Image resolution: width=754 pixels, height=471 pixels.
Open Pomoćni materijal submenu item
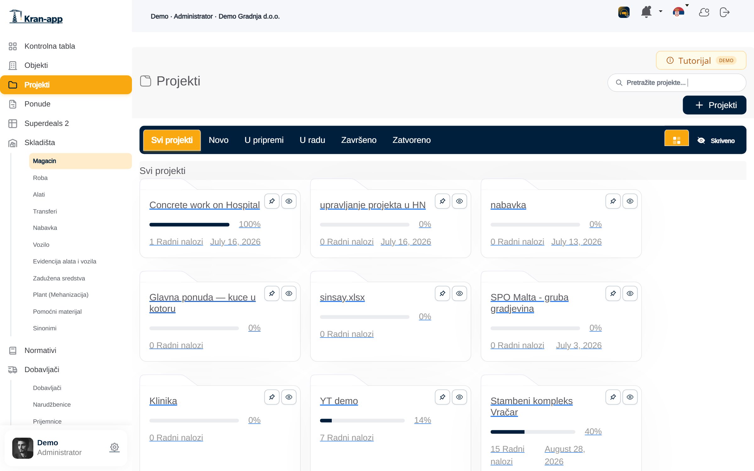click(x=80, y=311)
